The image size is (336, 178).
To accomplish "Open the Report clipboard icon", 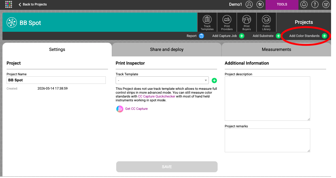I will (201, 36).
